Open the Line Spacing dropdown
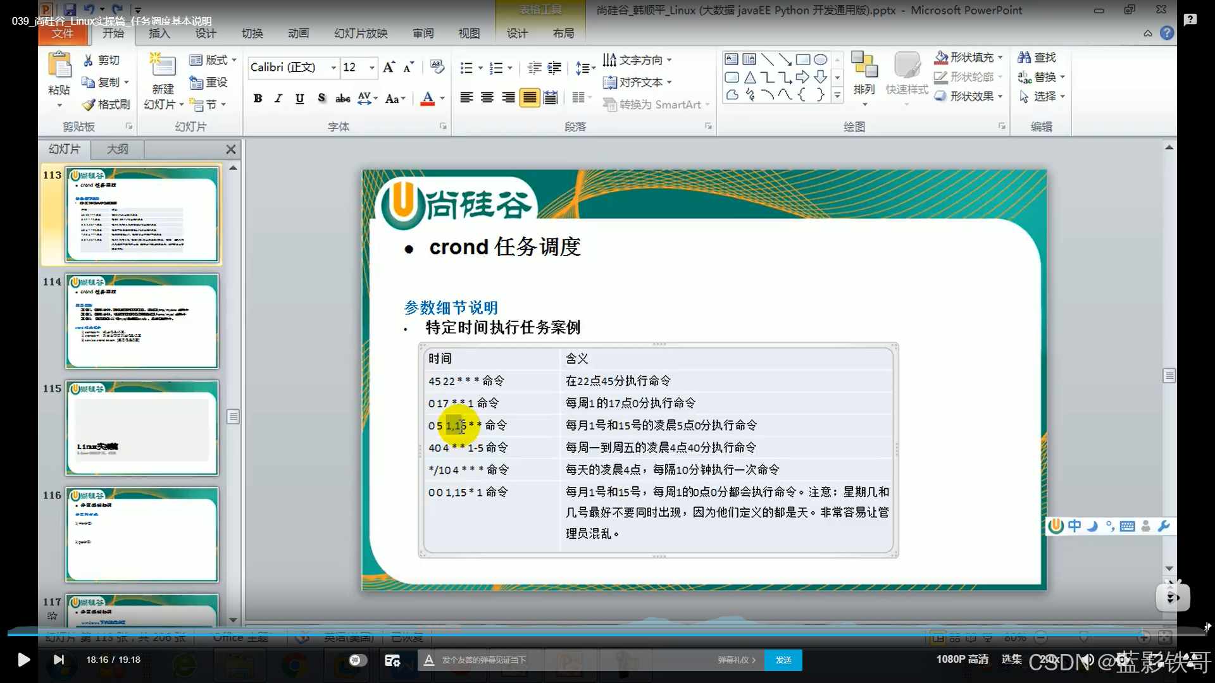Viewport: 1215px width, 683px height. (x=585, y=68)
